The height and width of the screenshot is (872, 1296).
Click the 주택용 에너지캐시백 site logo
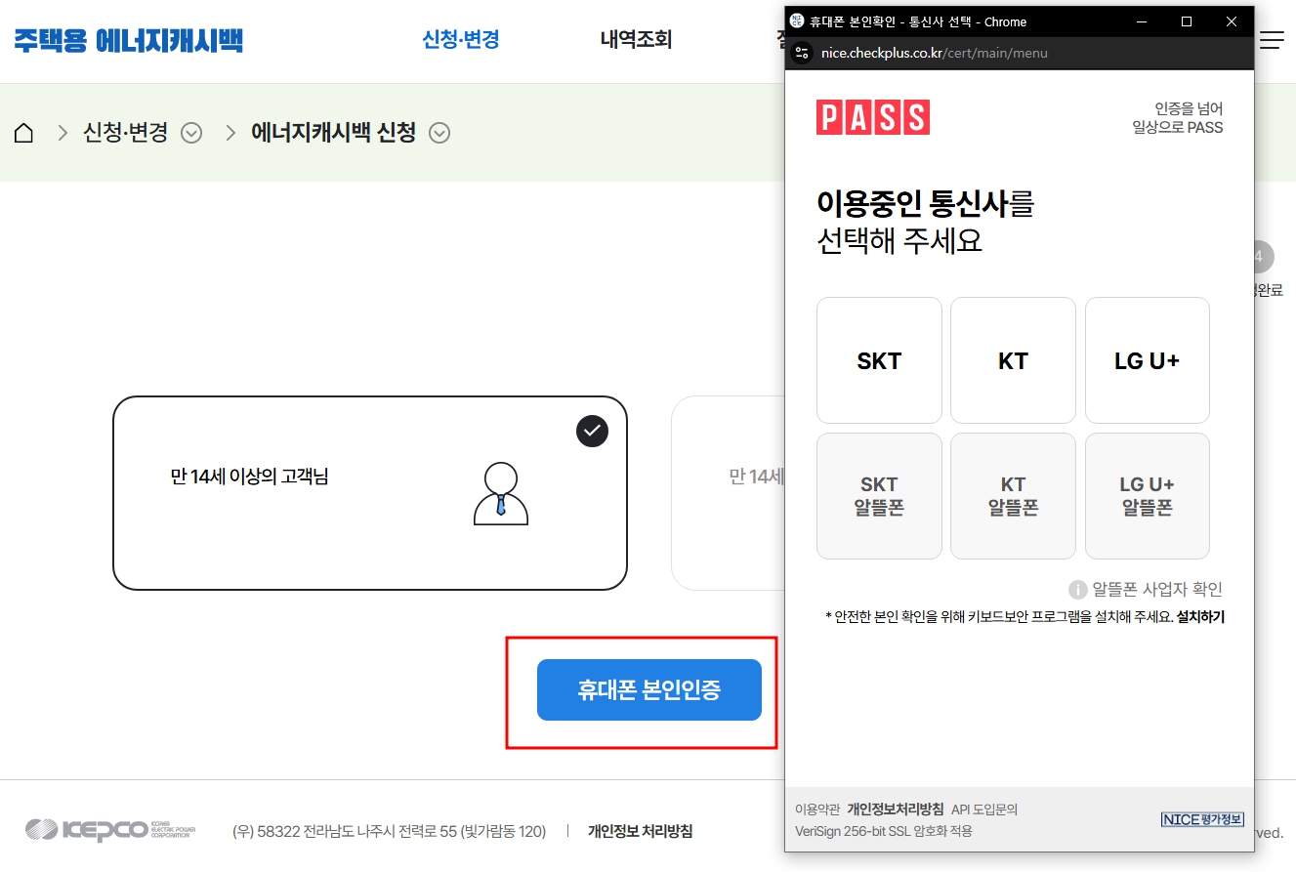(128, 40)
